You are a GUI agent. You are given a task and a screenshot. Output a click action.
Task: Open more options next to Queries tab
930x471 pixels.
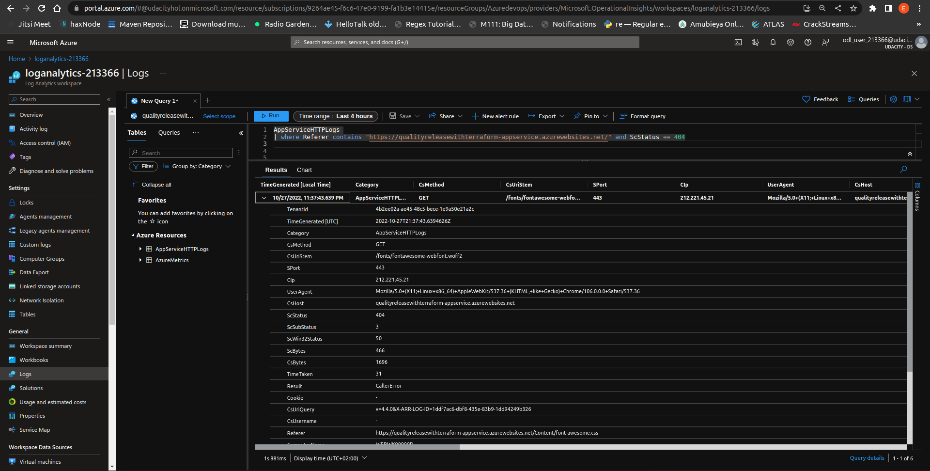(196, 133)
